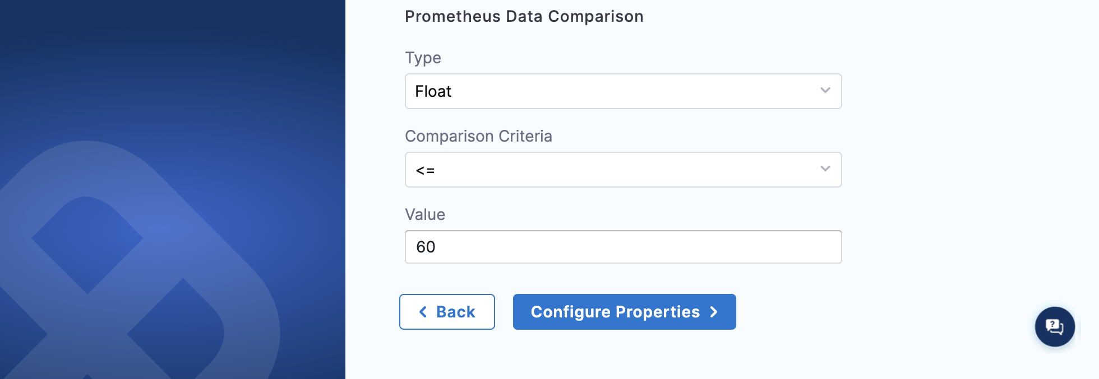Screen dimensions: 1099x379
Task: Click the "60" text in Value field
Action: 426,247
